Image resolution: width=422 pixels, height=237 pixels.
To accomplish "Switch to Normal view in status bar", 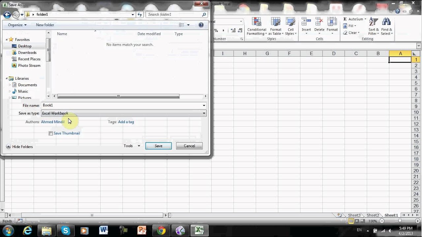I will (x=351, y=221).
